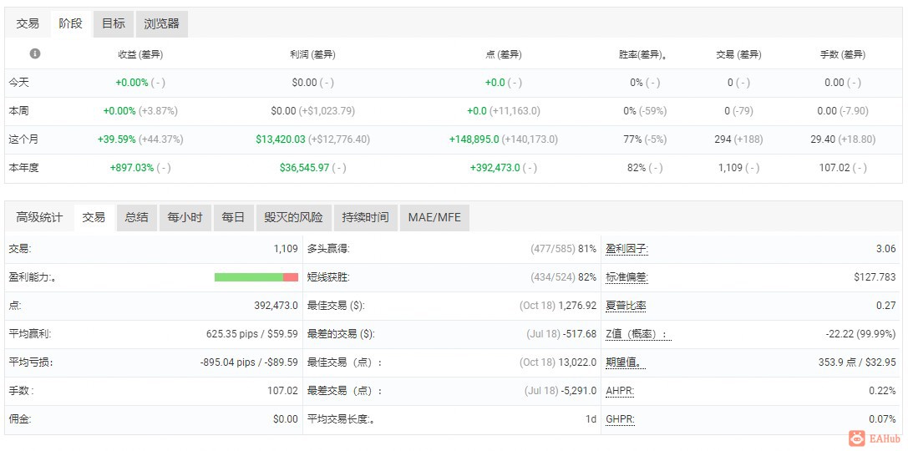The width and height of the screenshot is (908, 451).
Task: Show the 每小时 statistics tab
Action: 185,217
